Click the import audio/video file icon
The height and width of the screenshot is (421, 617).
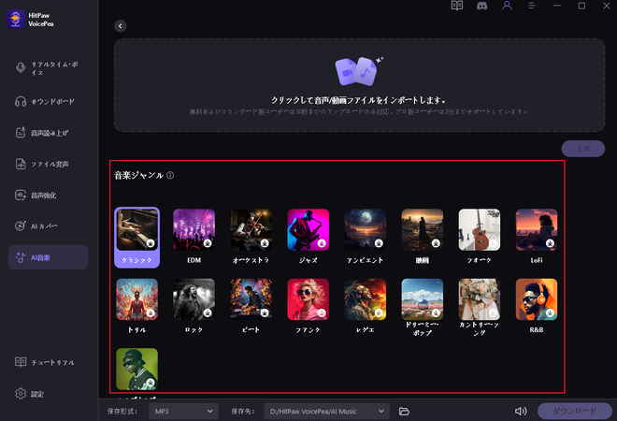[357, 71]
